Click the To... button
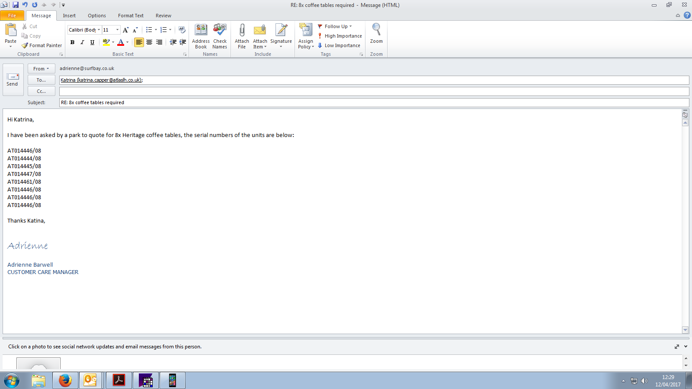692x389 pixels. pos(41,80)
